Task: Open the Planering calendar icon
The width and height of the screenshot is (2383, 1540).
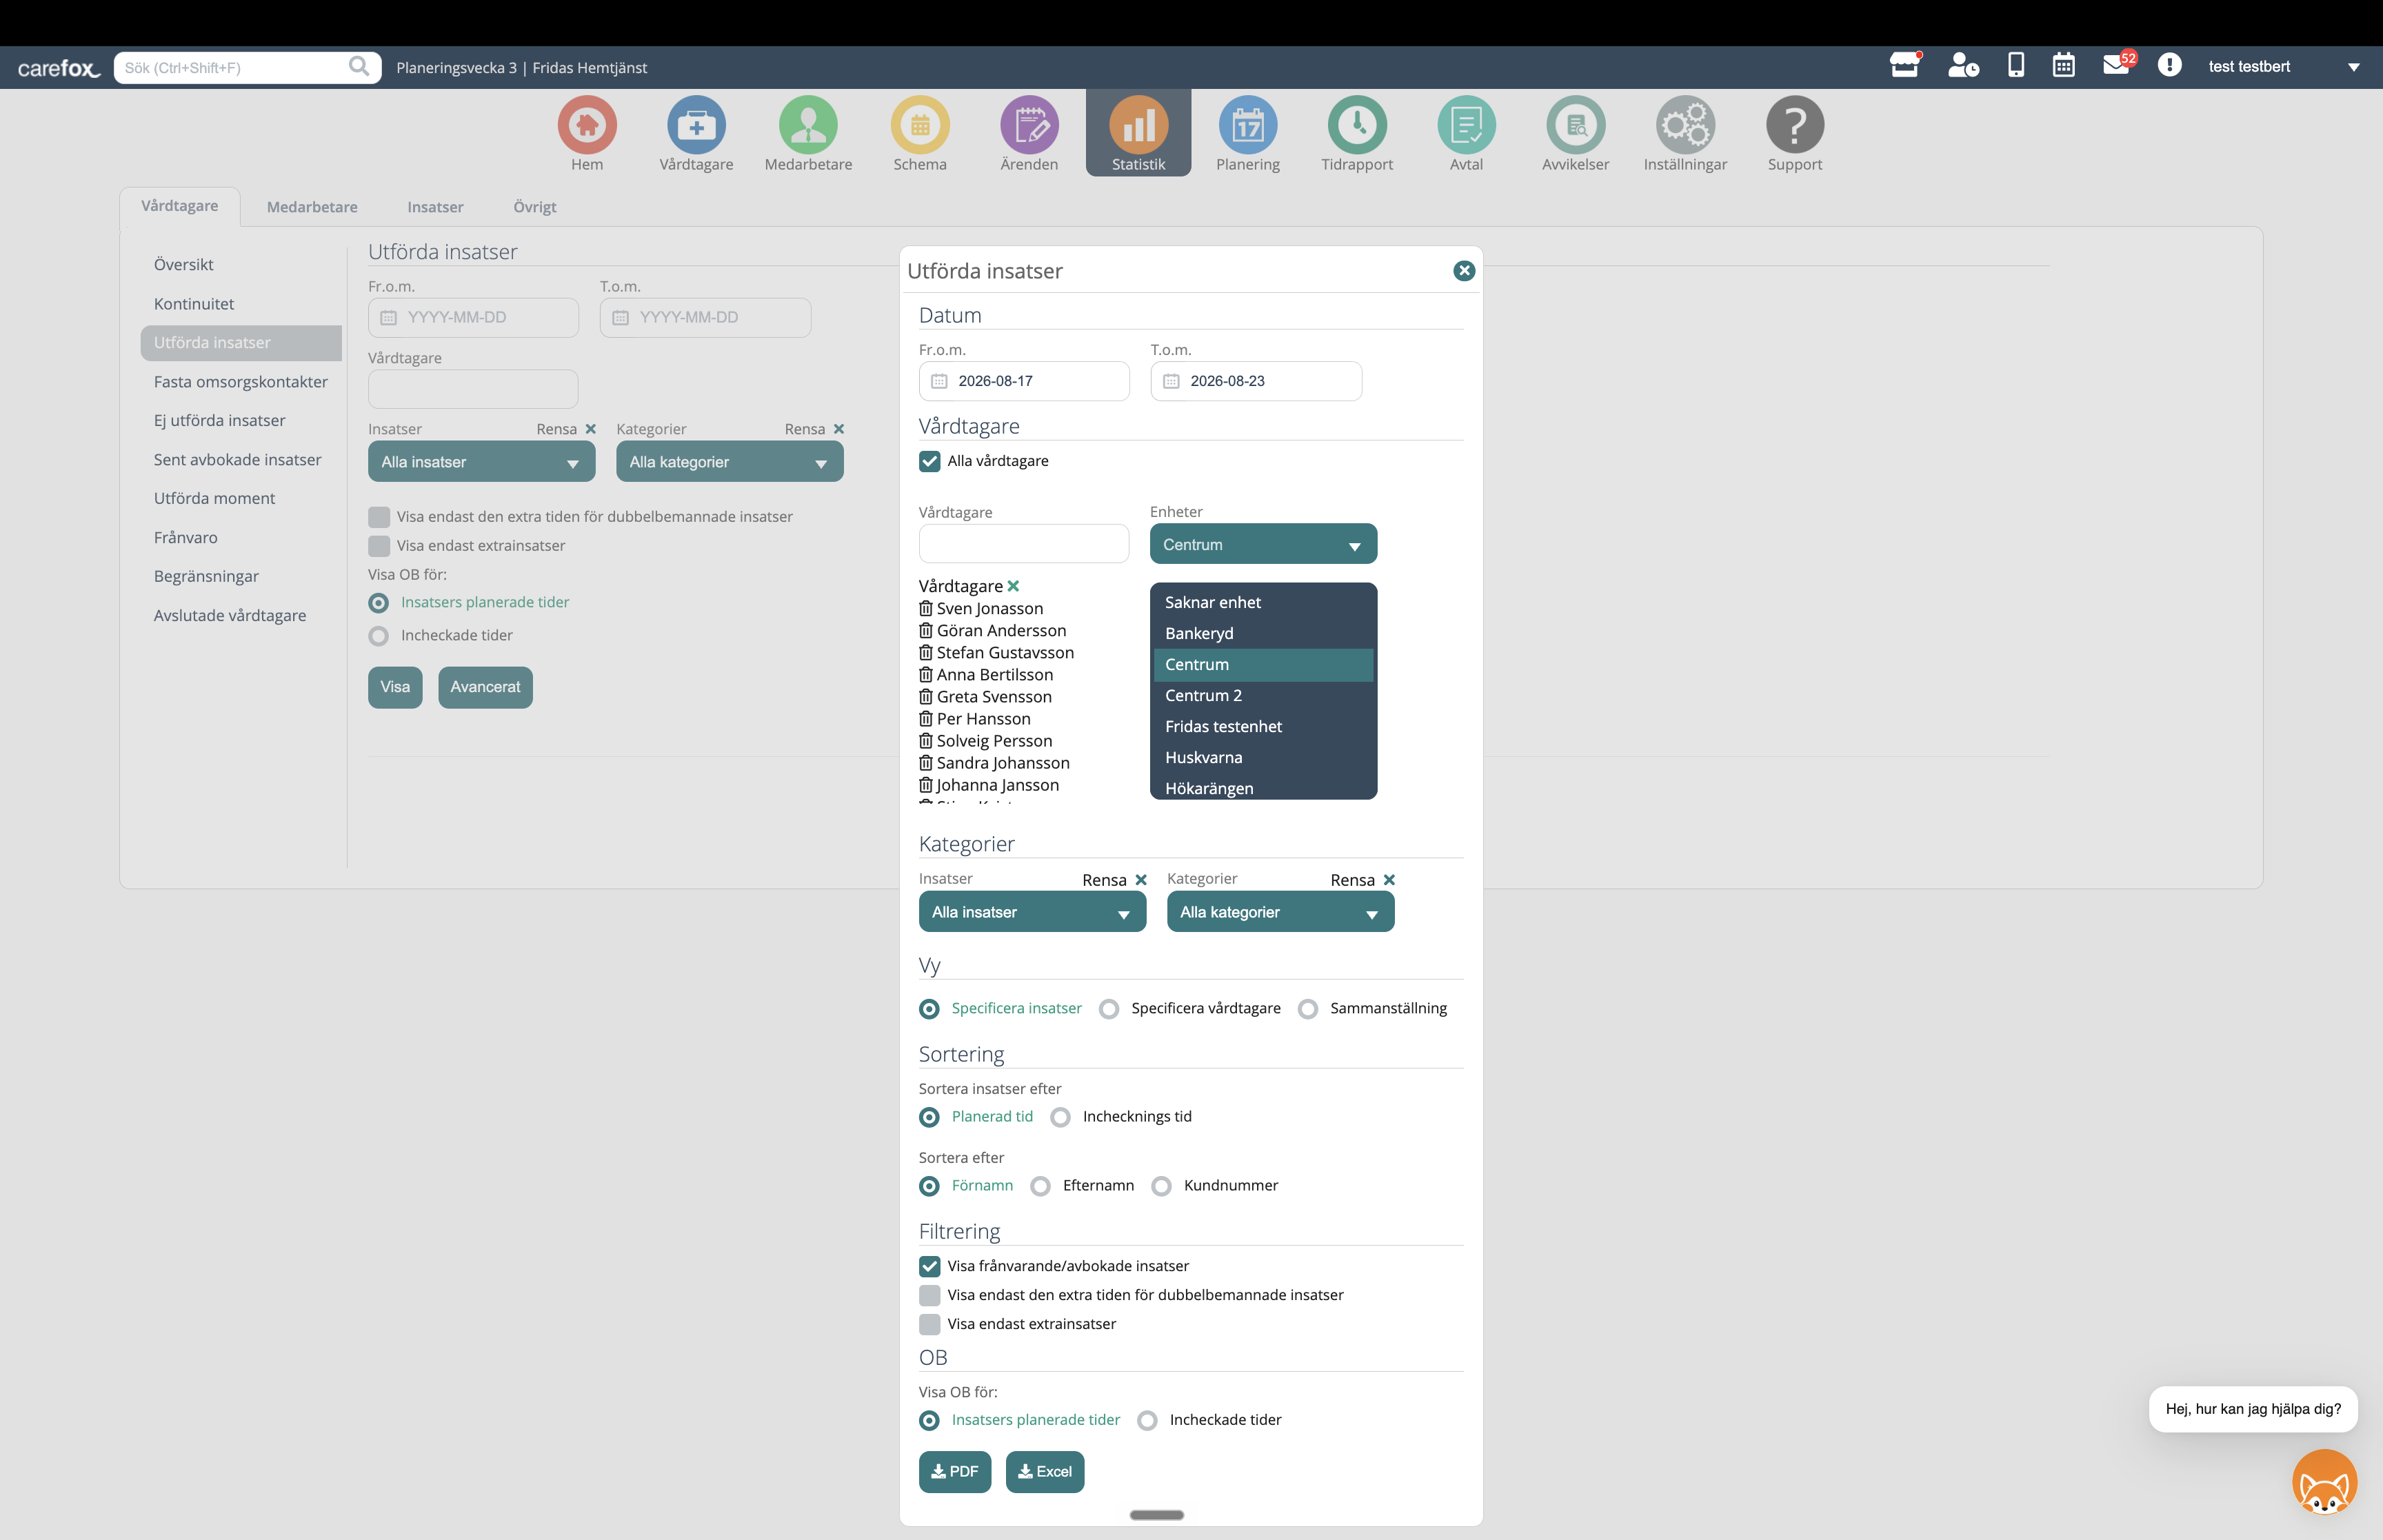Action: point(1248,126)
